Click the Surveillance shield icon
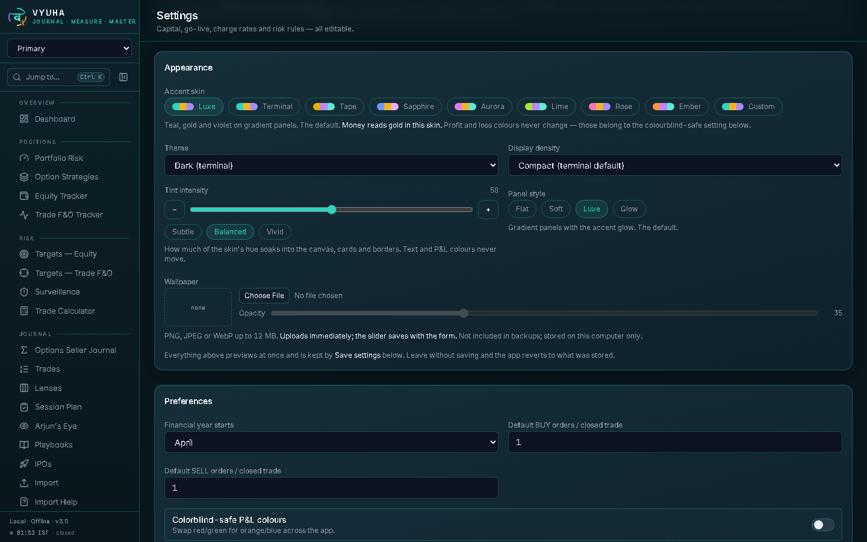Screen dimensions: 867x542 (x=24, y=292)
